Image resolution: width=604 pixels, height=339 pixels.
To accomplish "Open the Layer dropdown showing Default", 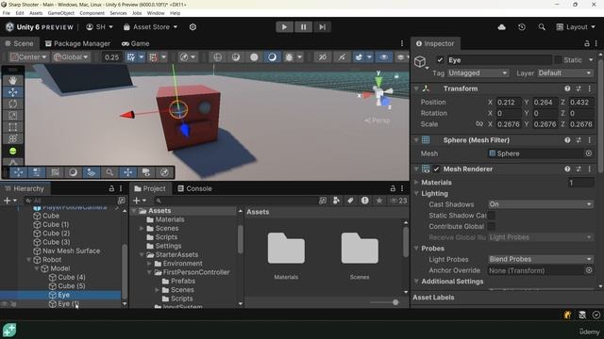I will [x=565, y=73].
